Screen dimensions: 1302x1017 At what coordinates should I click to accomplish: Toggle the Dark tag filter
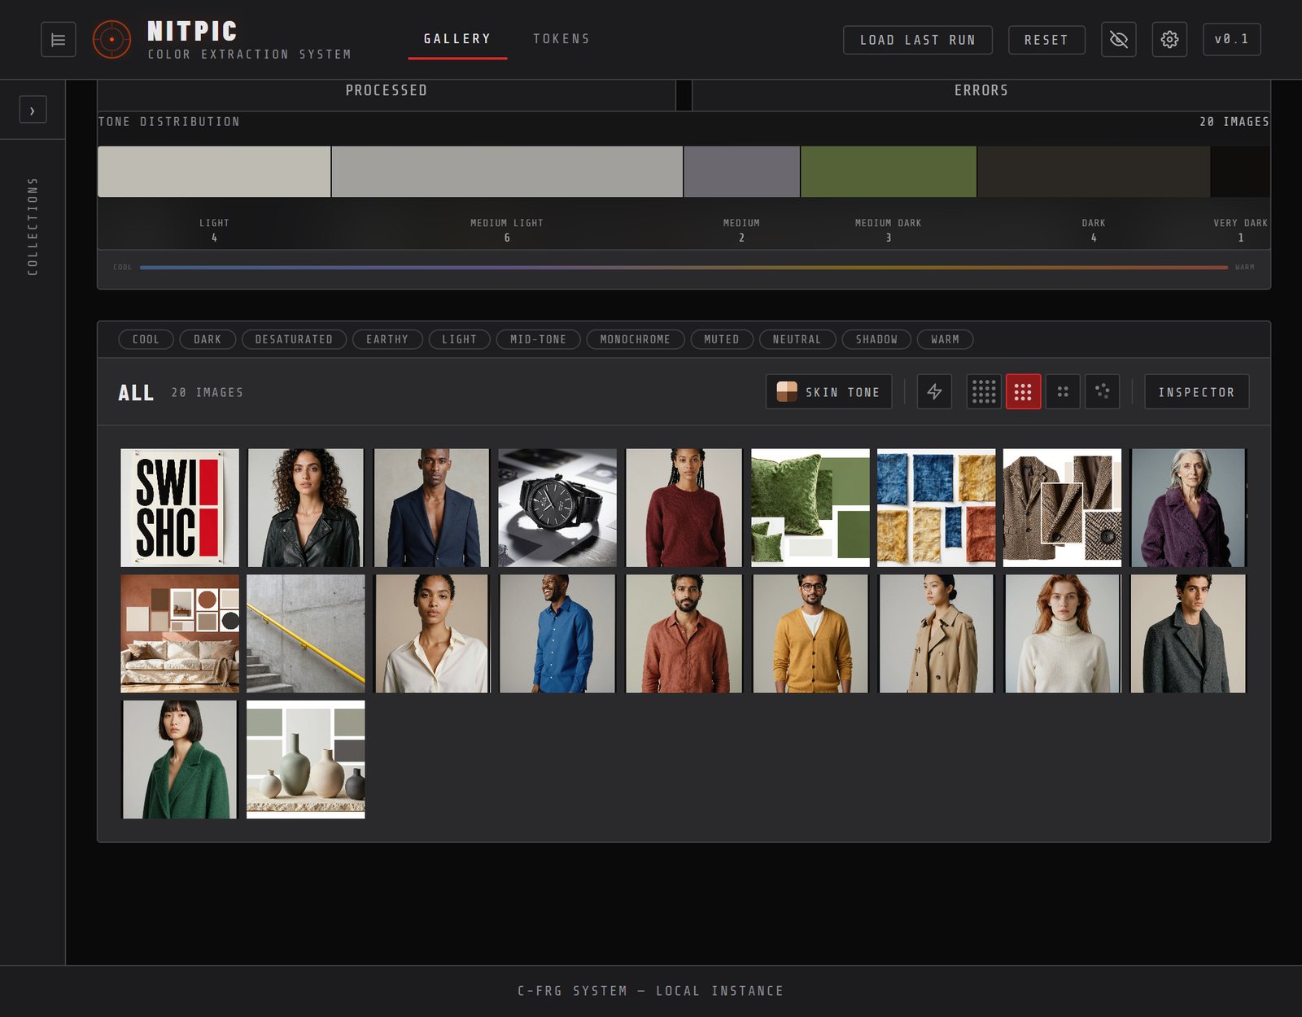208,339
